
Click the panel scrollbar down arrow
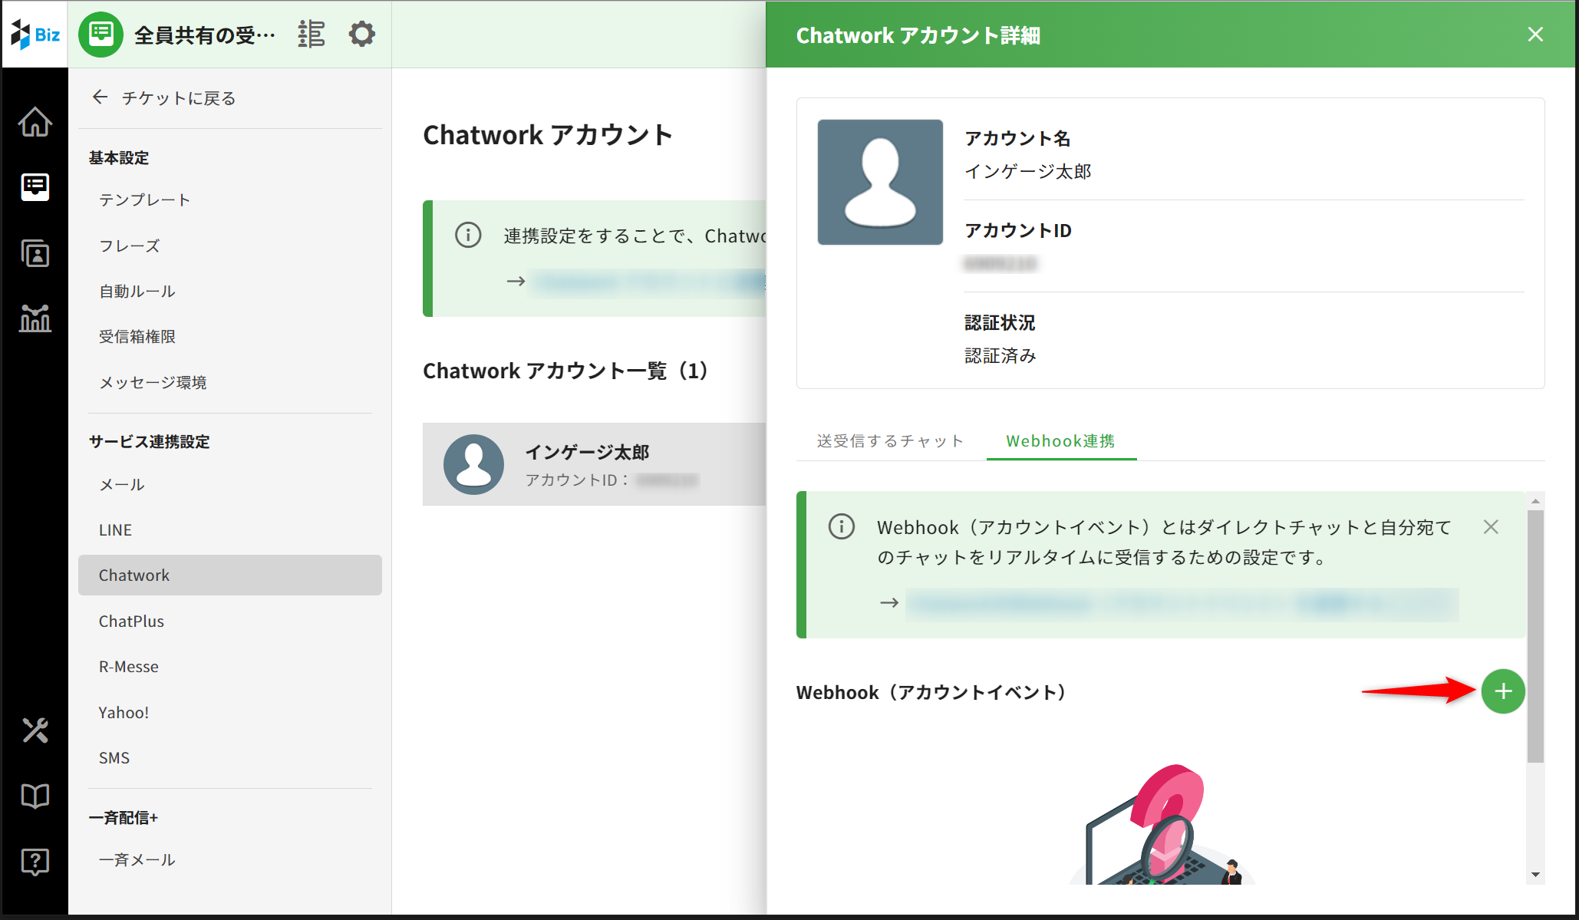tap(1535, 874)
